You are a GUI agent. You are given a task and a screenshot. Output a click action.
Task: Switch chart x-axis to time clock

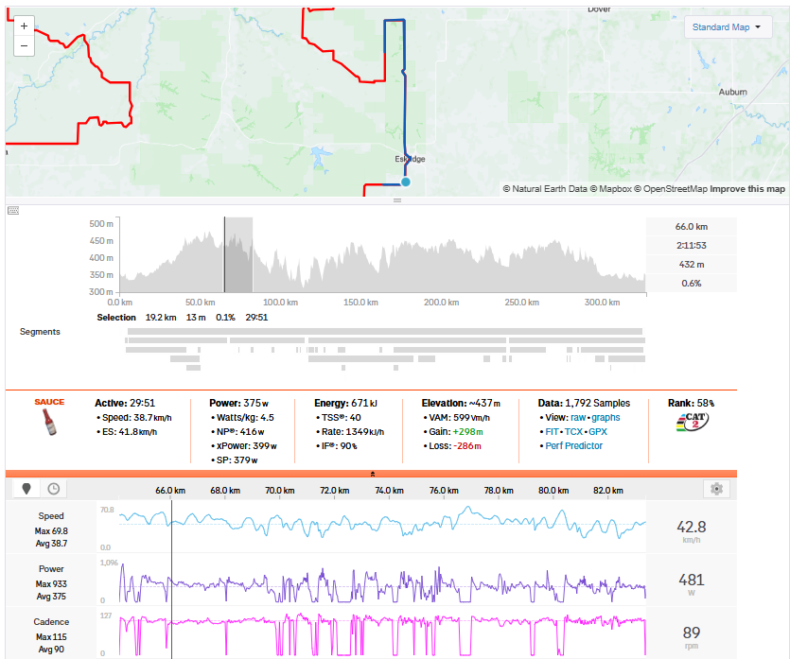[x=54, y=489]
